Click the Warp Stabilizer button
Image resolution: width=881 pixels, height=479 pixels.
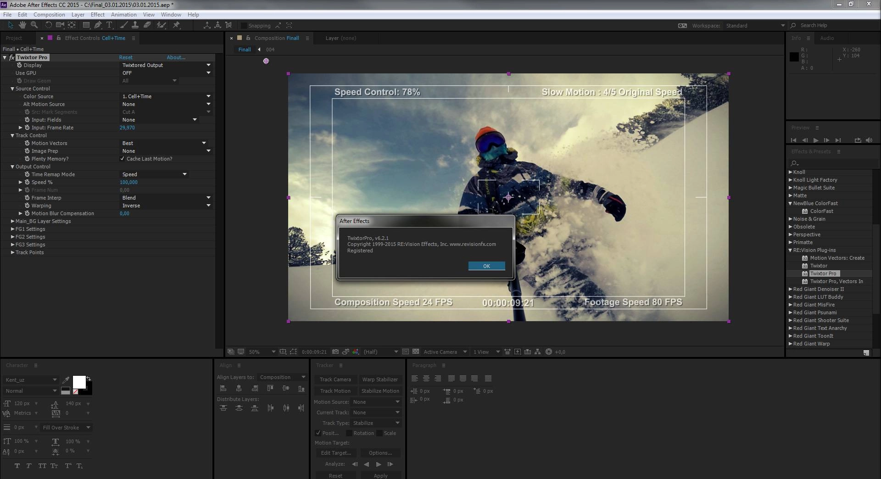click(380, 379)
